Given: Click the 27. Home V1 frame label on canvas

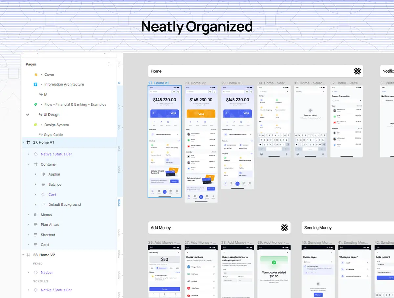Looking at the screenshot, I should [x=158, y=83].
